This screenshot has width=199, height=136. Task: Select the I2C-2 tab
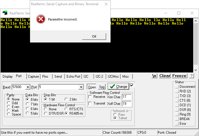click(x=99, y=77)
